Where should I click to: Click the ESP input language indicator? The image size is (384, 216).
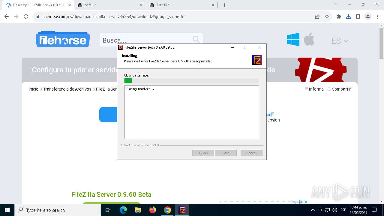click(x=343, y=210)
